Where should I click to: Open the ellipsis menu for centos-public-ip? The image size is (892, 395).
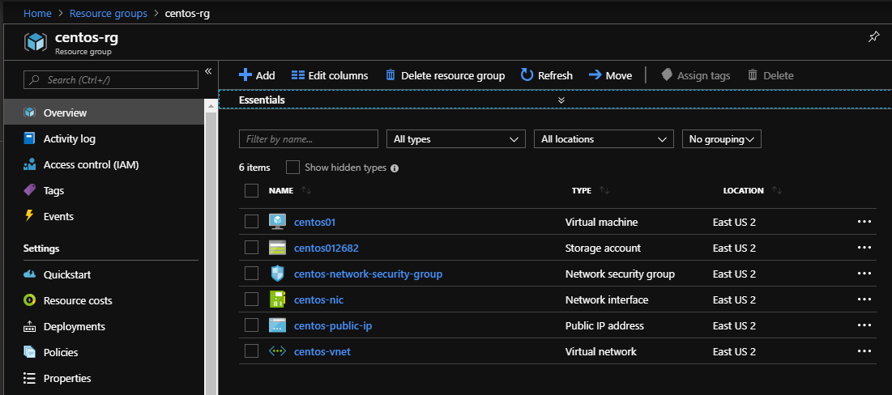(864, 325)
